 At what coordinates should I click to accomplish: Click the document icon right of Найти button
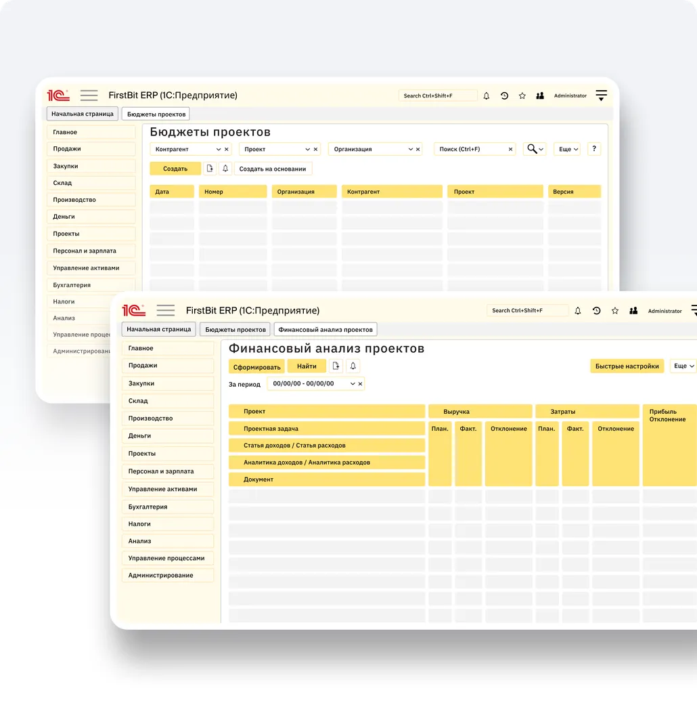tap(336, 366)
